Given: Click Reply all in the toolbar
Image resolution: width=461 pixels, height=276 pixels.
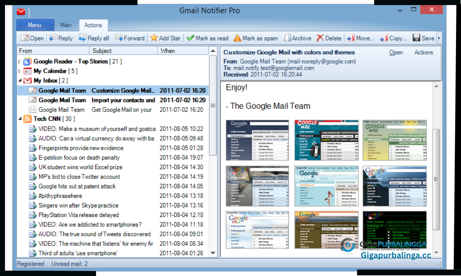Looking at the screenshot, I should 94,38.
